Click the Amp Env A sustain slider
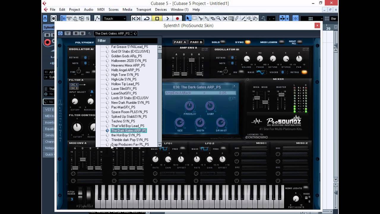This screenshot has height=214, width=380. point(192,60)
